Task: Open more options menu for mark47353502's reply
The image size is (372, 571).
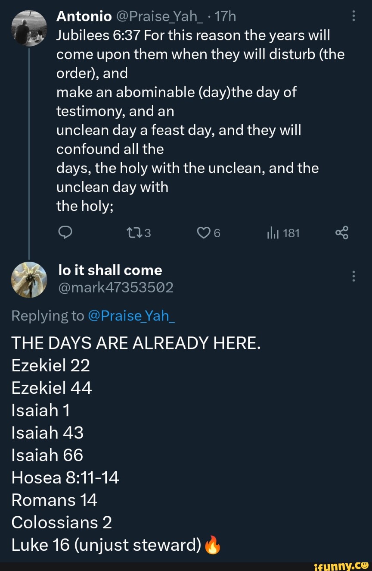Action: click(x=353, y=276)
